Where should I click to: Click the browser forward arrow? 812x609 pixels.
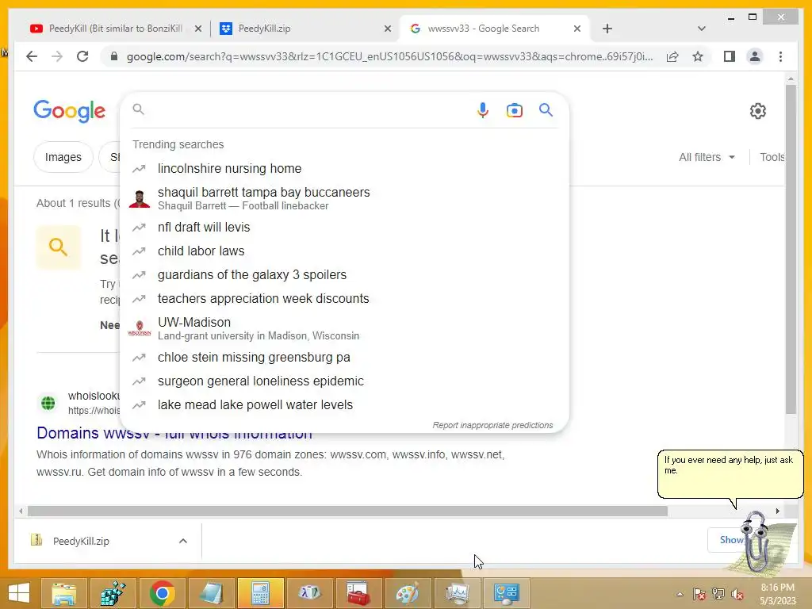[x=57, y=56]
